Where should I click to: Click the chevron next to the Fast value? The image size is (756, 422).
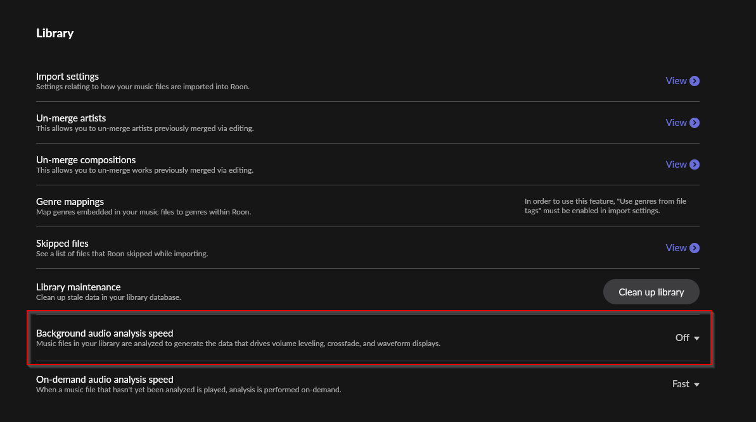[x=696, y=384]
